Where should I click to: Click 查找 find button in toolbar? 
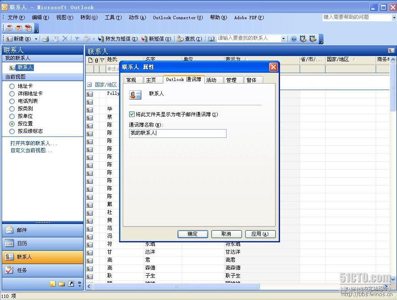click(190, 39)
